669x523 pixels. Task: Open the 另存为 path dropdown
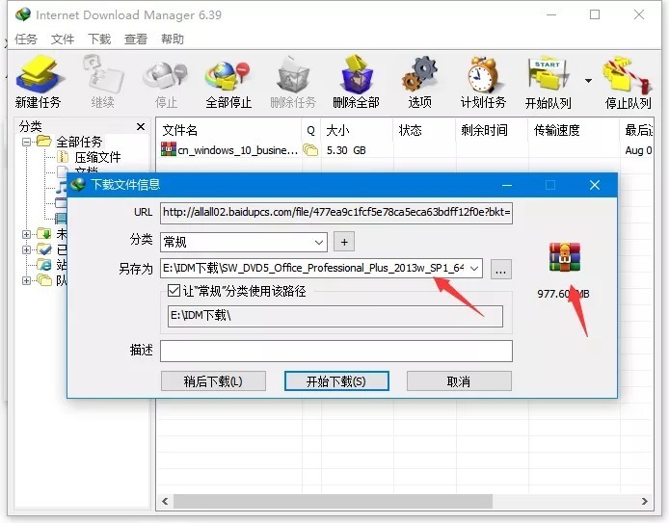474,269
